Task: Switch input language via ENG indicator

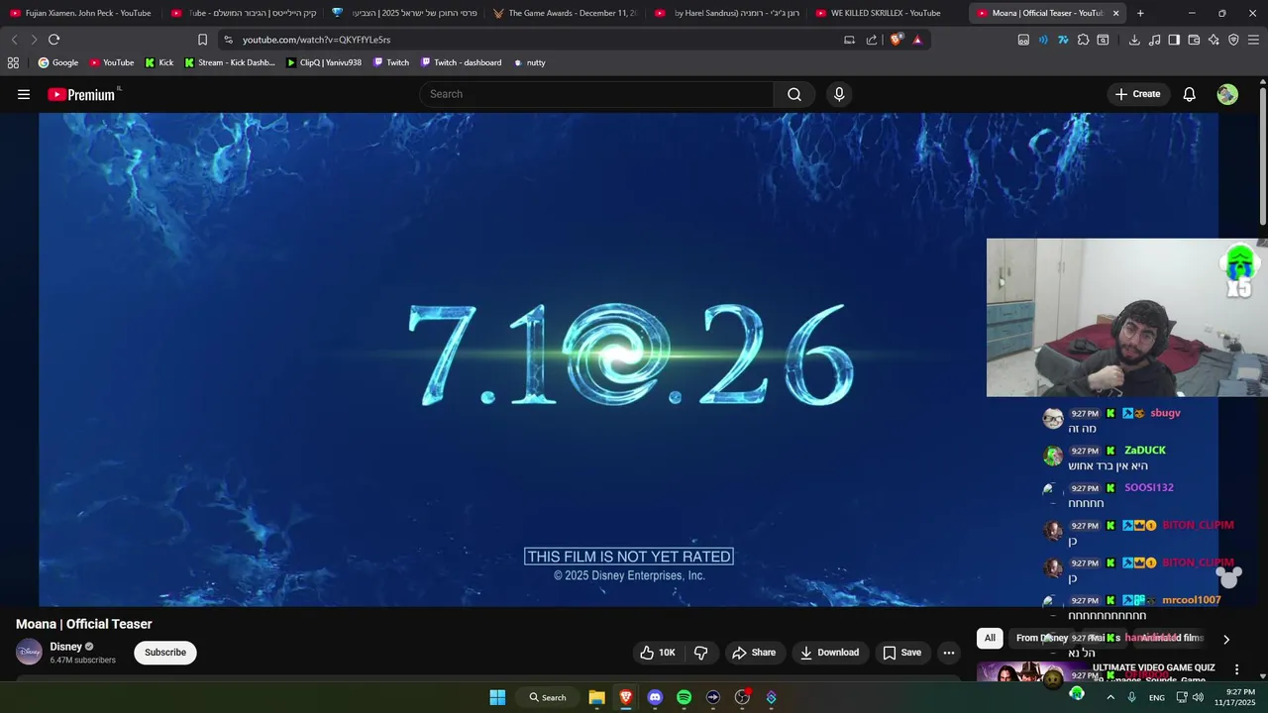Action: coord(1156,697)
